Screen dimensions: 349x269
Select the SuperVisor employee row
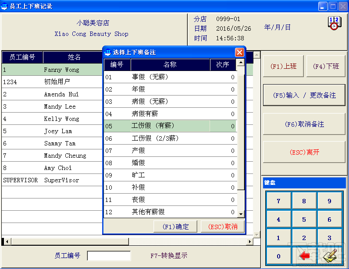coord(52,180)
